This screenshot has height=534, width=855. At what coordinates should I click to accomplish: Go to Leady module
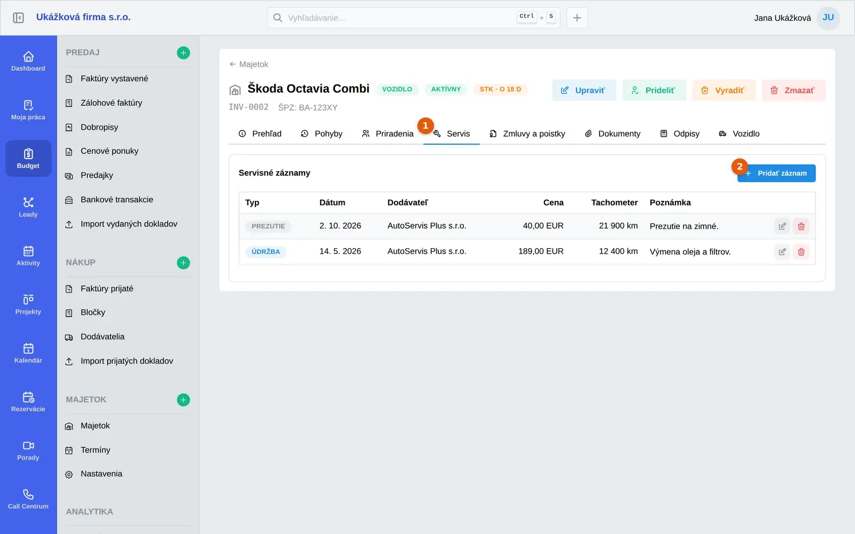point(28,207)
